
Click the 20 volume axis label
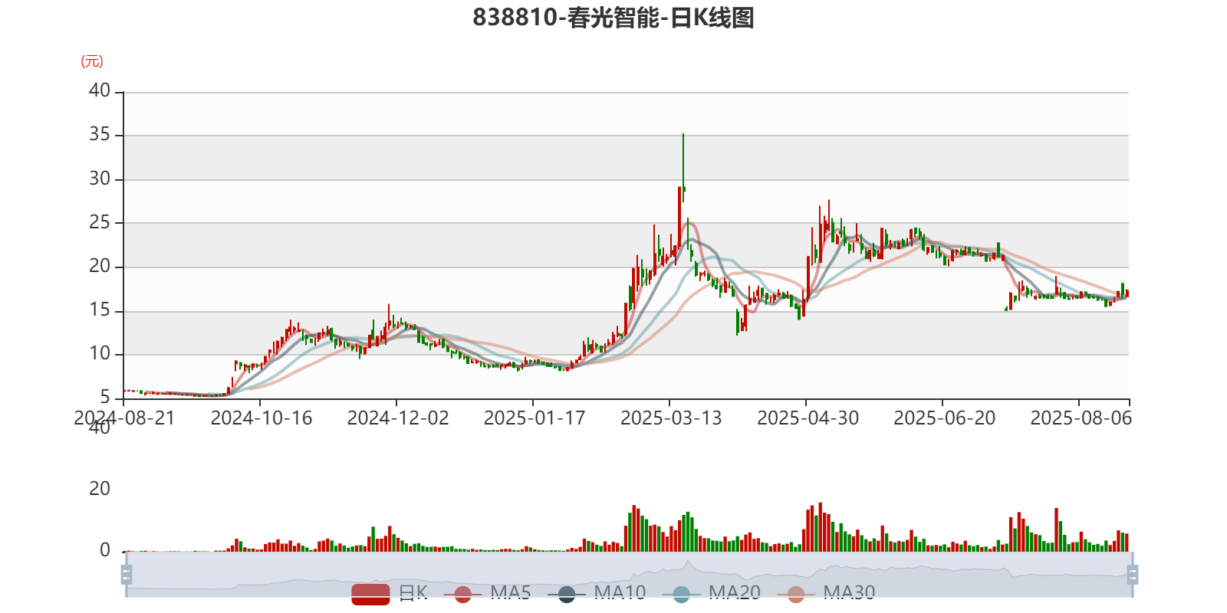coord(100,488)
